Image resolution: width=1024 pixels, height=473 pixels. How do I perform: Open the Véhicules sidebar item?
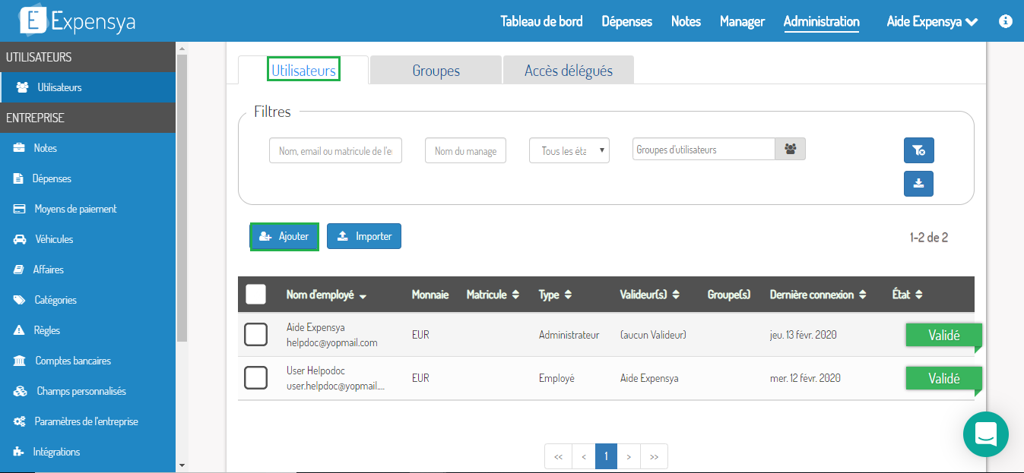88,239
